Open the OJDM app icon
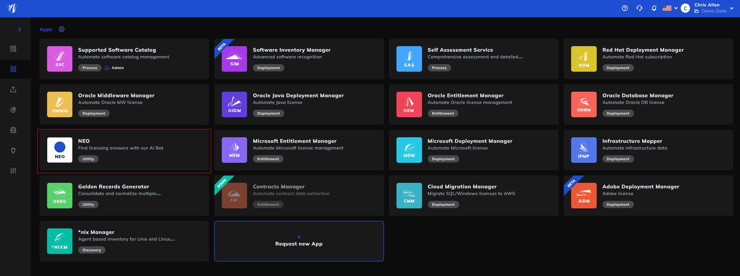Image resolution: width=740 pixels, height=276 pixels. pos(234,104)
